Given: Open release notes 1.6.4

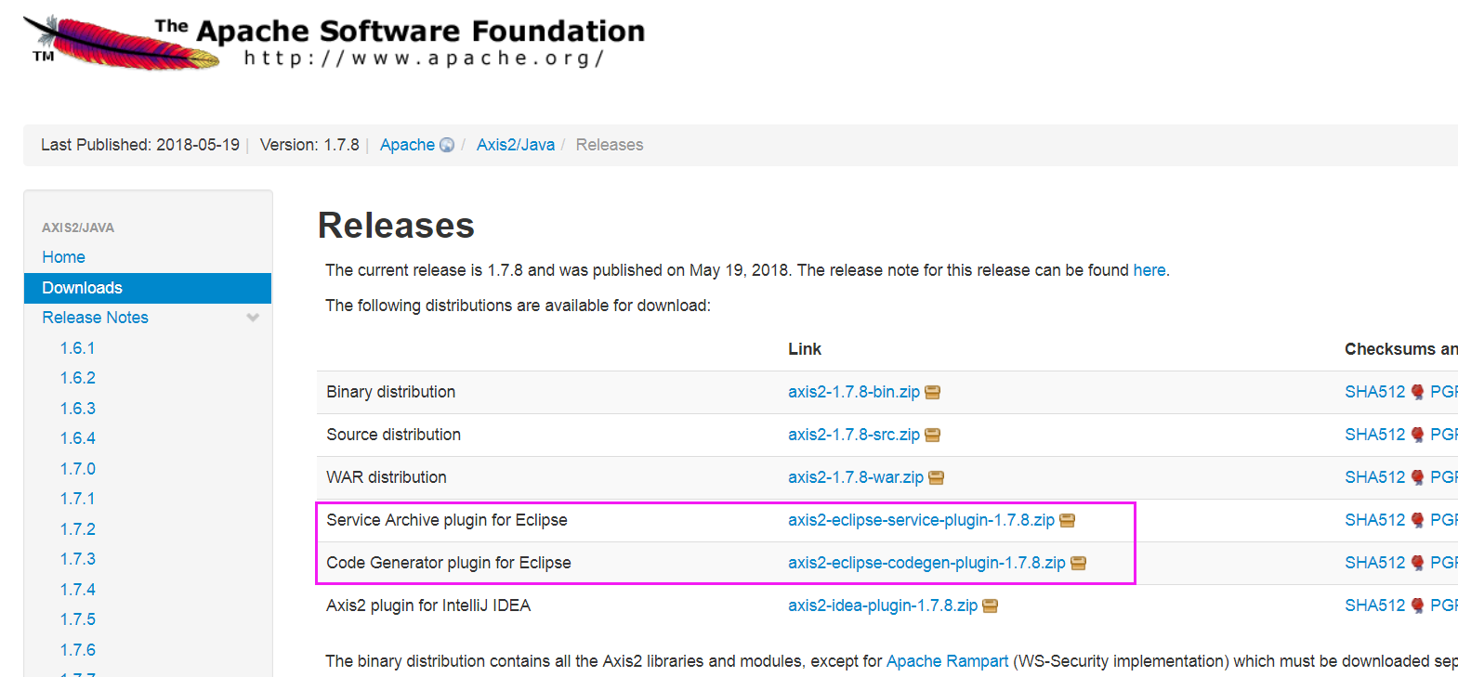Looking at the screenshot, I should click(78, 438).
